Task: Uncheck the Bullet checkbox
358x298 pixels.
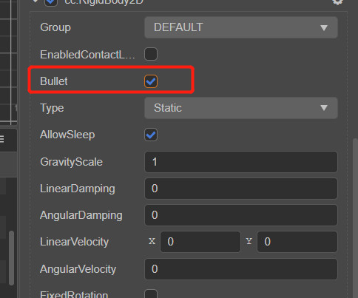Action: point(151,81)
